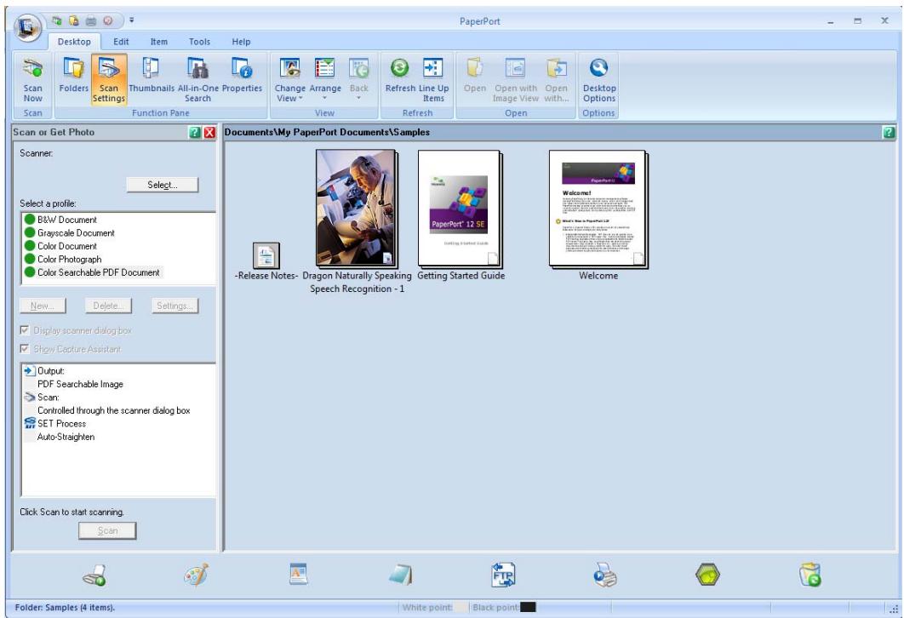Switch to the Desktop ribbon tab
904x618 pixels.
pyautogui.click(x=74, y=42)
